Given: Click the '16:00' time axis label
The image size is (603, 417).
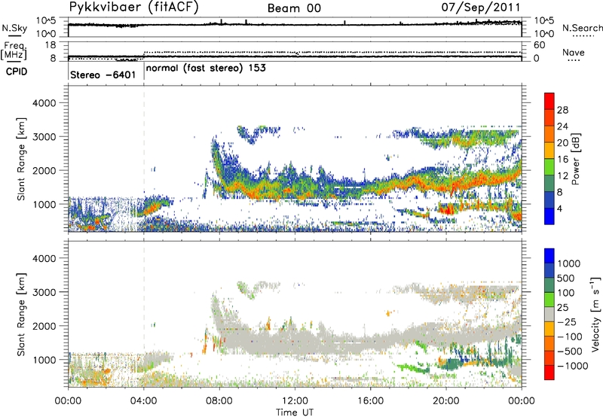Looking at the screenshot, I should (370, 401).
